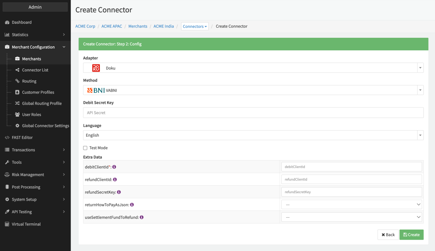Enable the Test Mode checkbox
Image resolution: width=435 pixels, height=251 pixels.
[x=85, y=148]
